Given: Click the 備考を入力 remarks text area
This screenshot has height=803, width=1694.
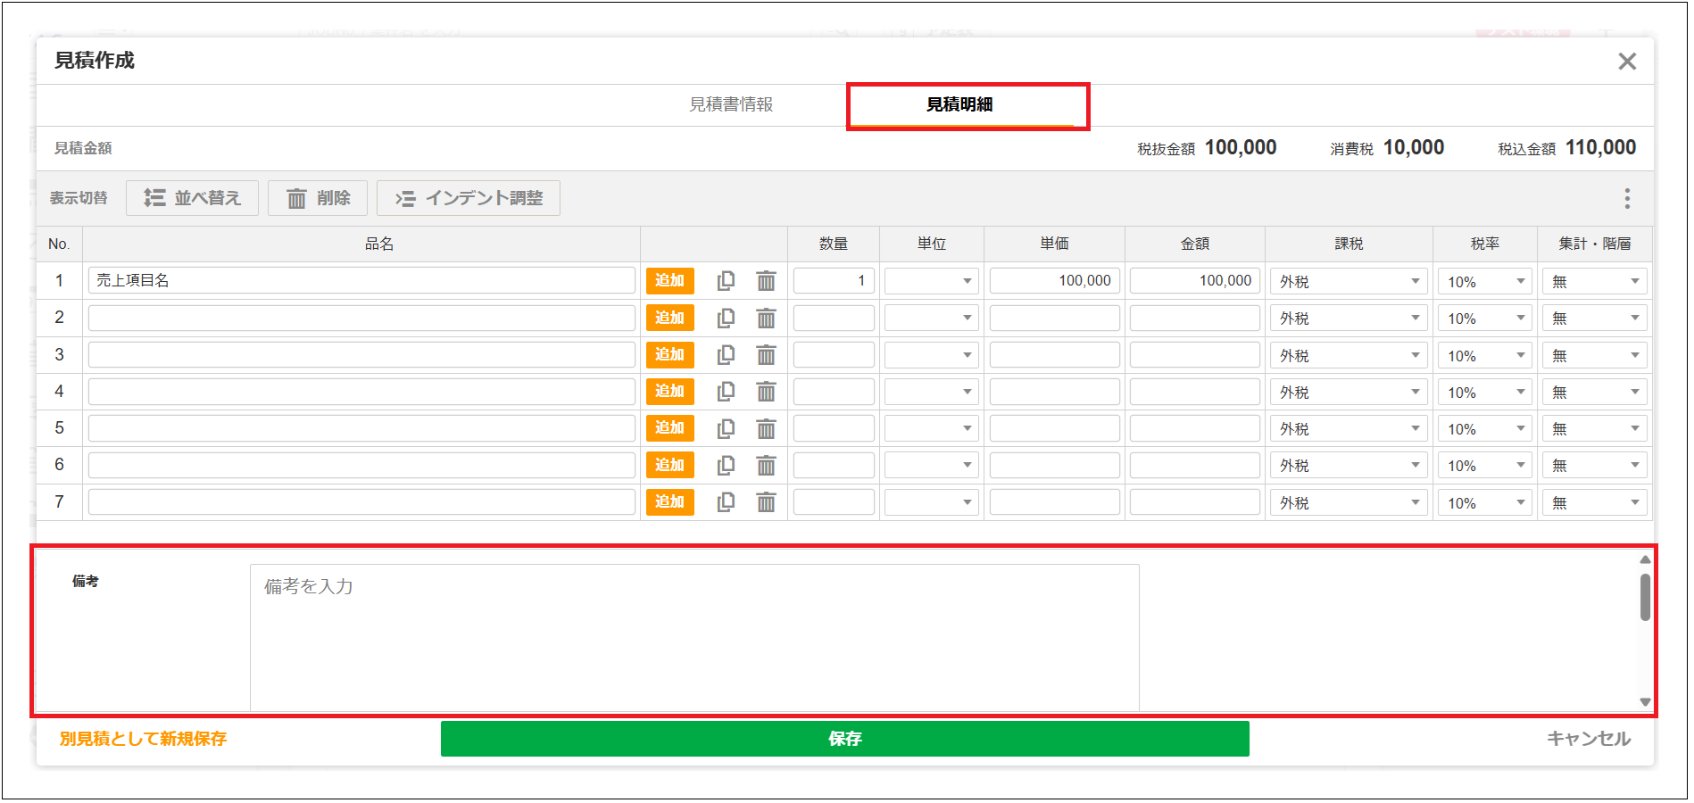Looking at the screenshot, I should pos(694,637).
